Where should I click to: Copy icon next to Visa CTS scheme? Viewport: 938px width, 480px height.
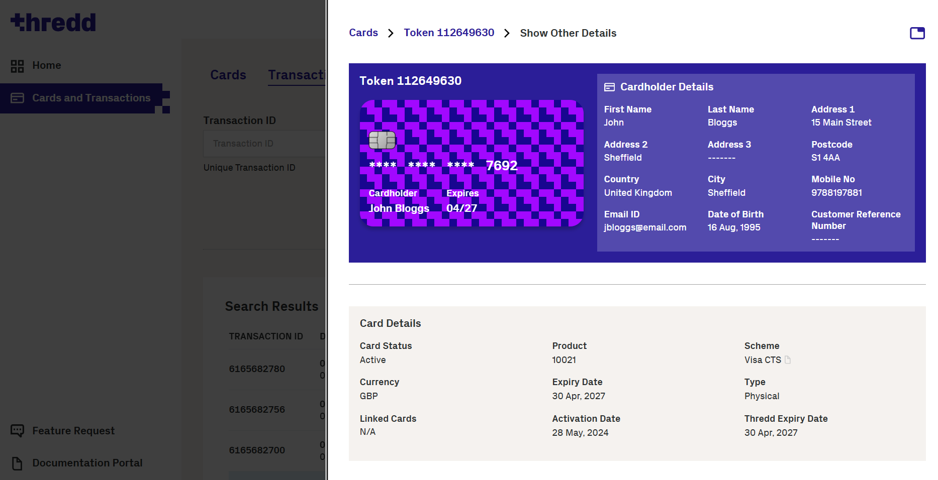(x=788, y=360)
